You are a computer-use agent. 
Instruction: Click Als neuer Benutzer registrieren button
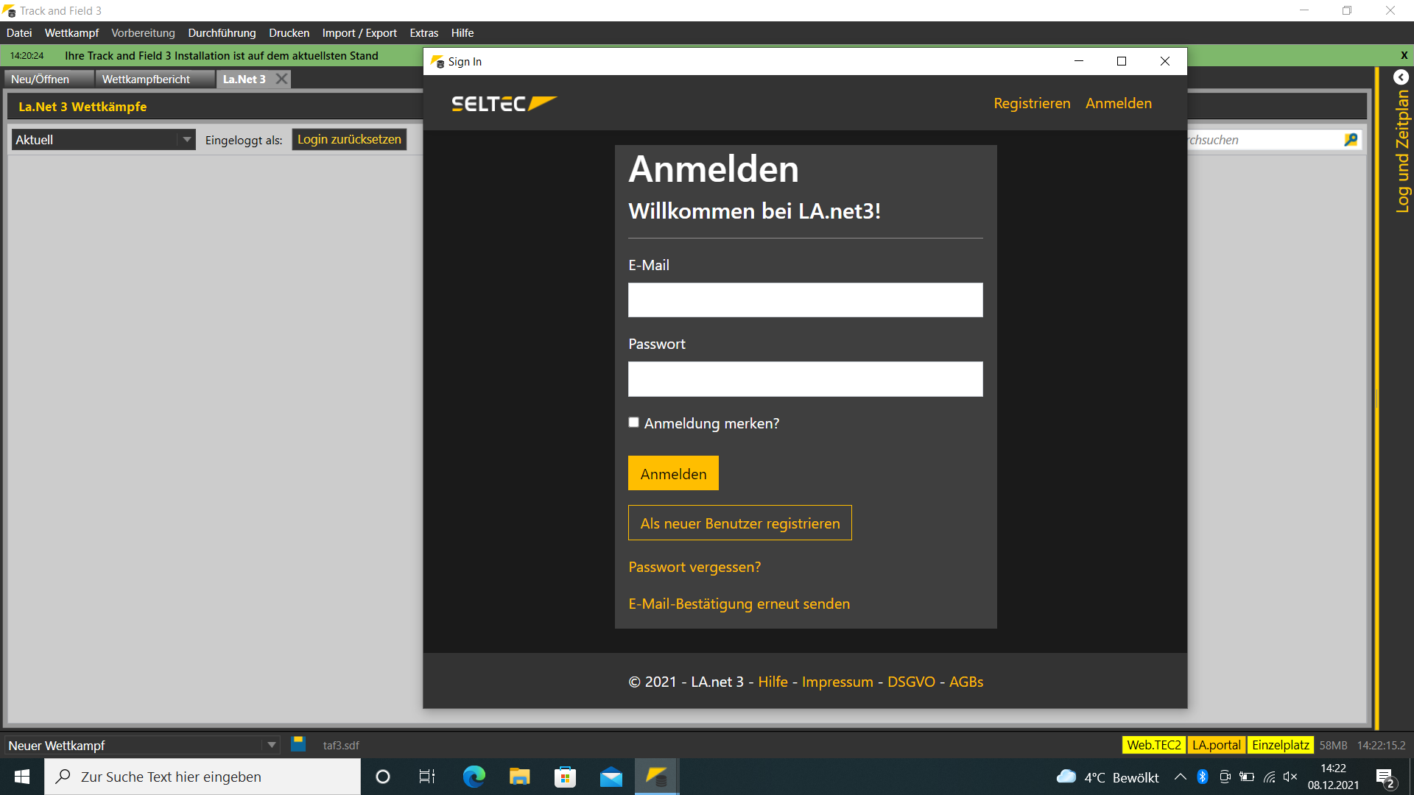[739, 523]
